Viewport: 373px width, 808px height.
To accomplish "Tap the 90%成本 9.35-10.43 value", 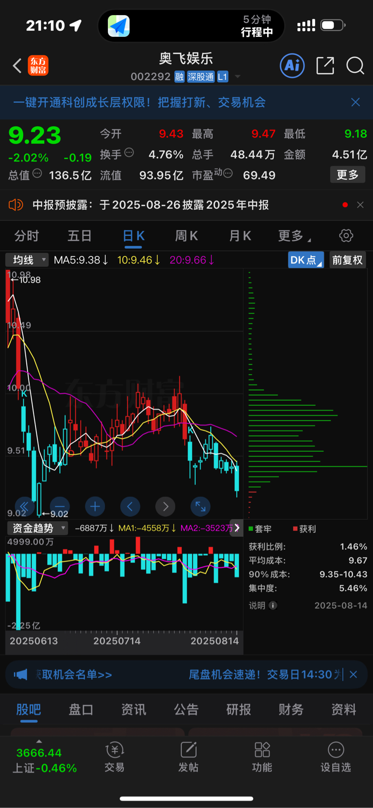I will [343, 574].
